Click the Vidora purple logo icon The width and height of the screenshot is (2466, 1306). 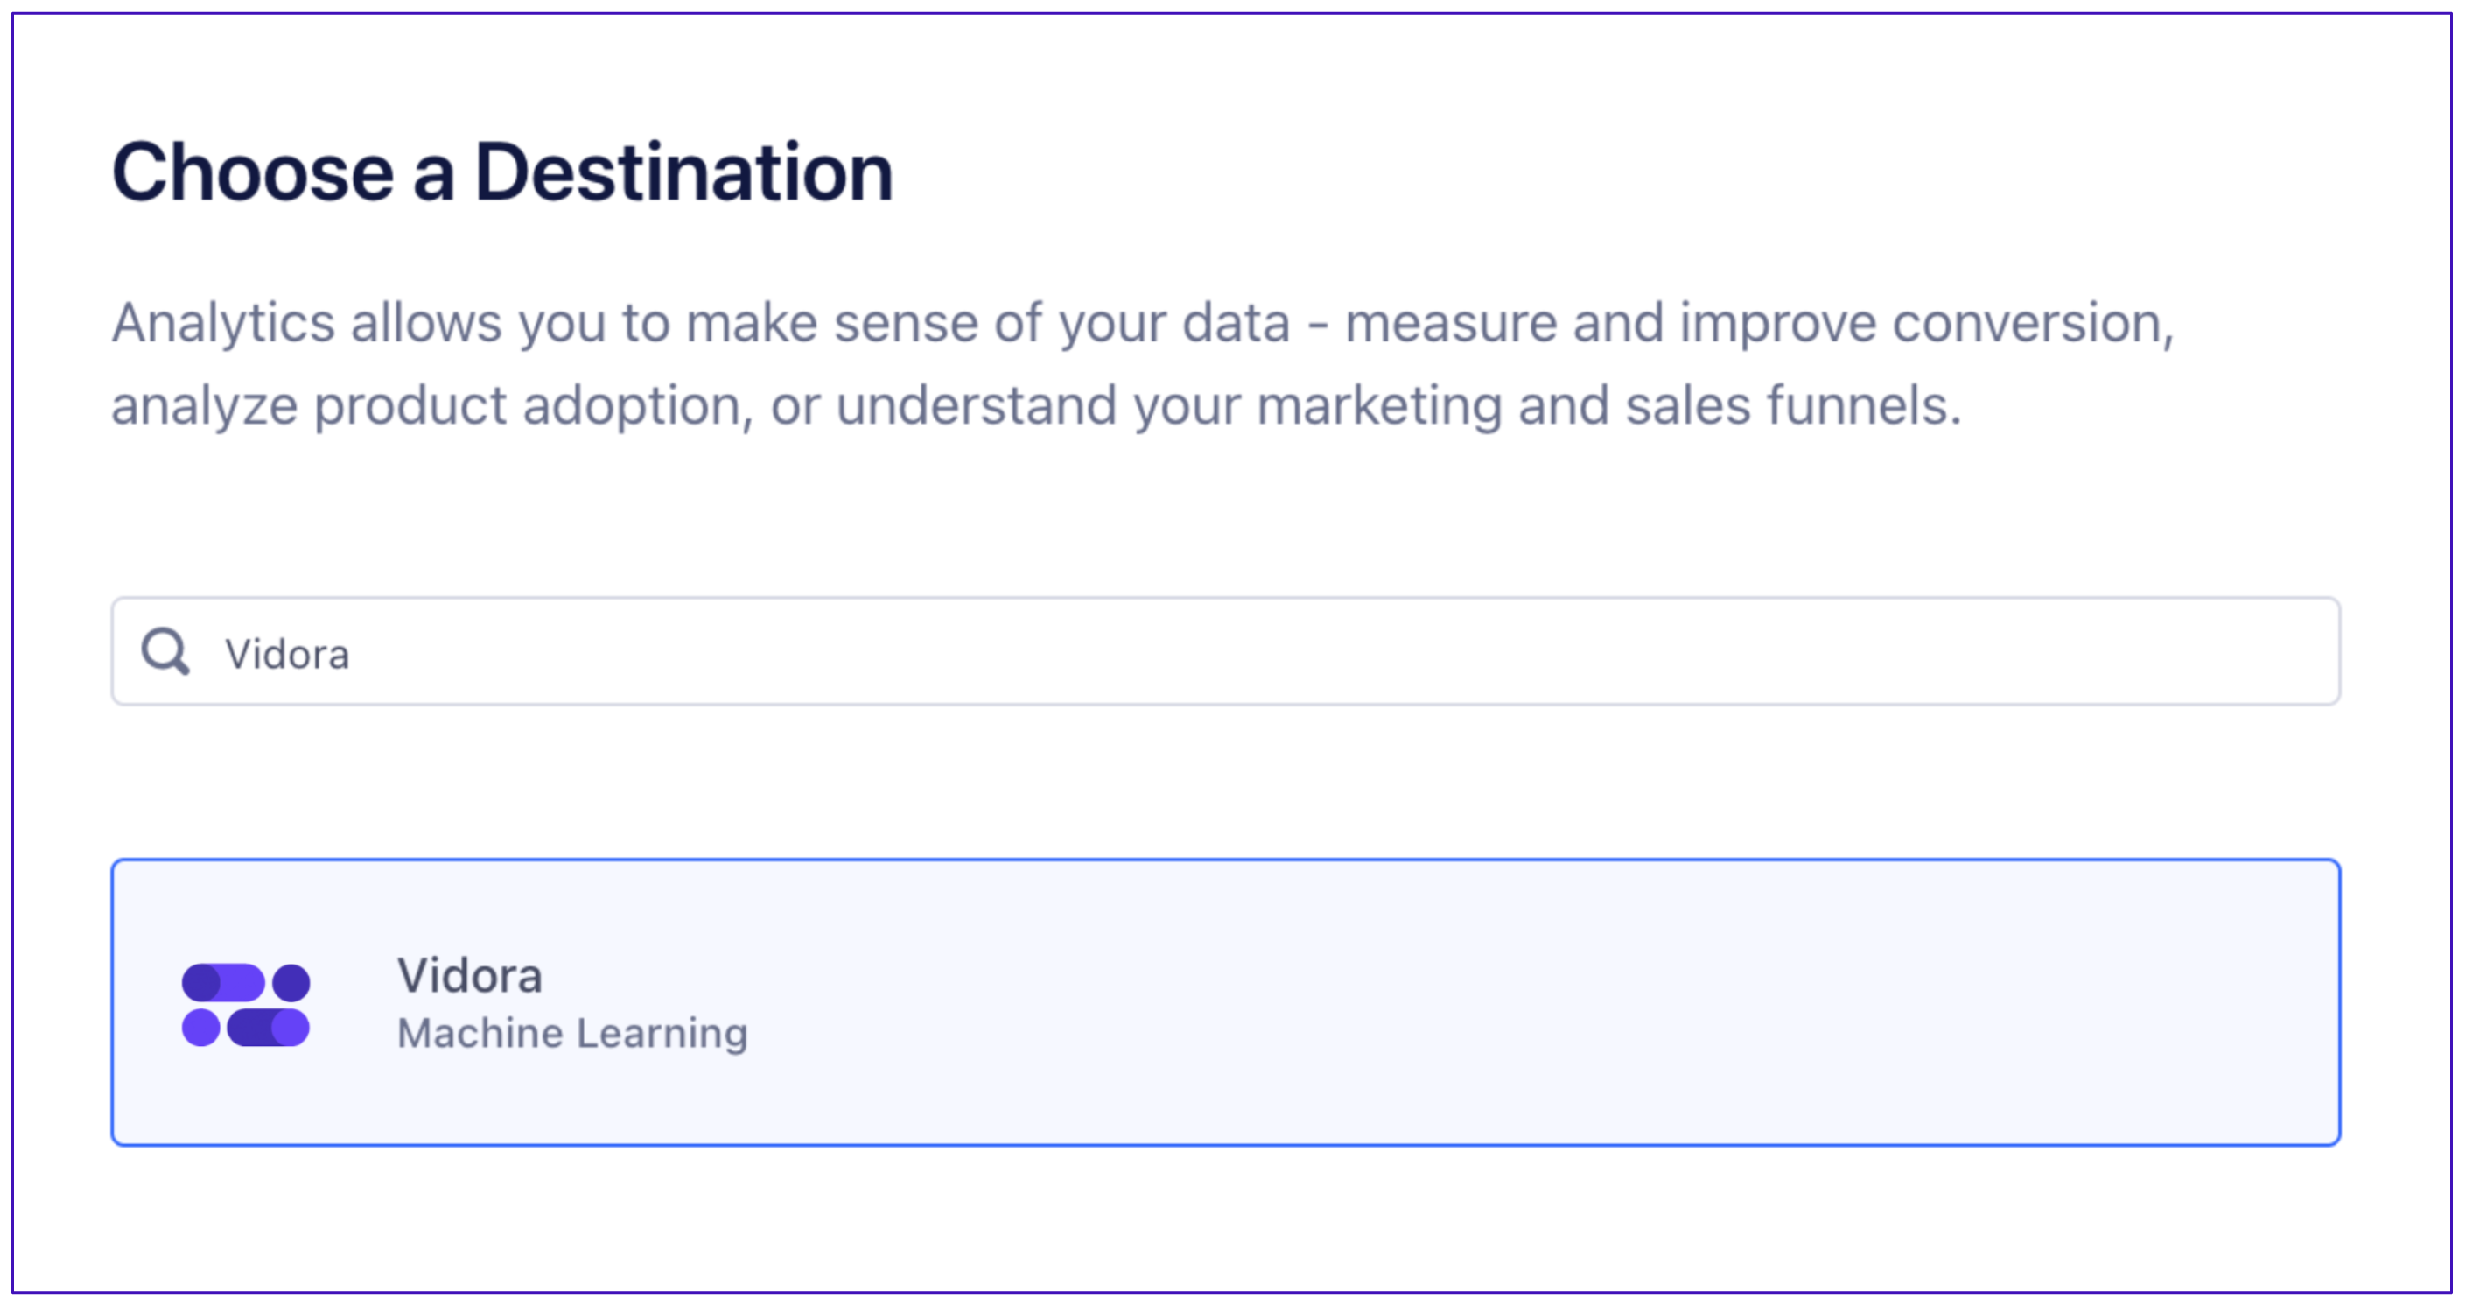point(246,1004)
